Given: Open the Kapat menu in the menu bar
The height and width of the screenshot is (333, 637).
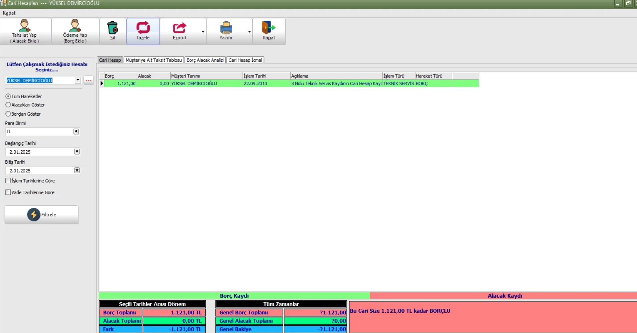Looking at the screenshot, I should (9, 13).
